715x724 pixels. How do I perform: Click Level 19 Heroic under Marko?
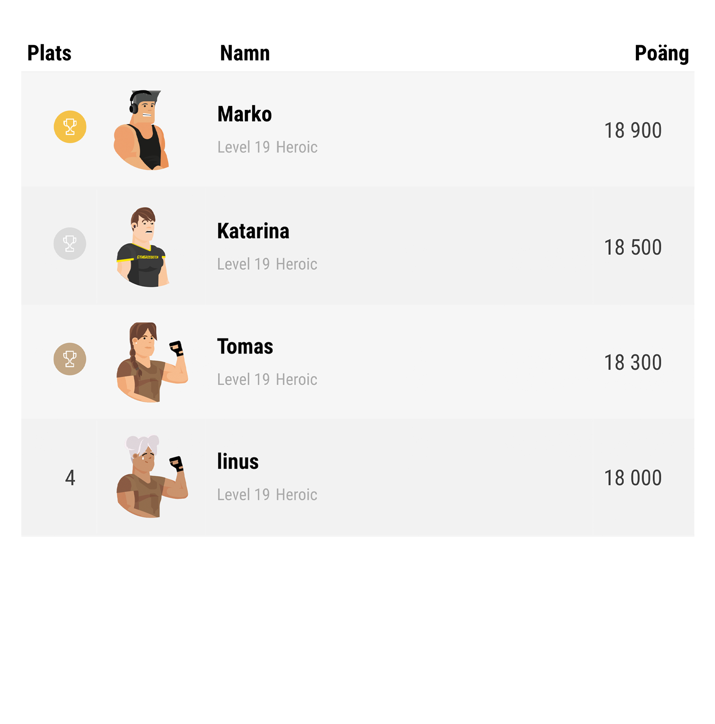[268, 147]
